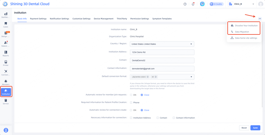Image resolution: width=265 pixels, height=135 pixels.
Task: Select Close for automatic member join review
Action: coord(142,95)
